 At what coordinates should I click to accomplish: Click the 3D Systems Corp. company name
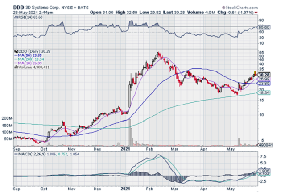point(43,8)
